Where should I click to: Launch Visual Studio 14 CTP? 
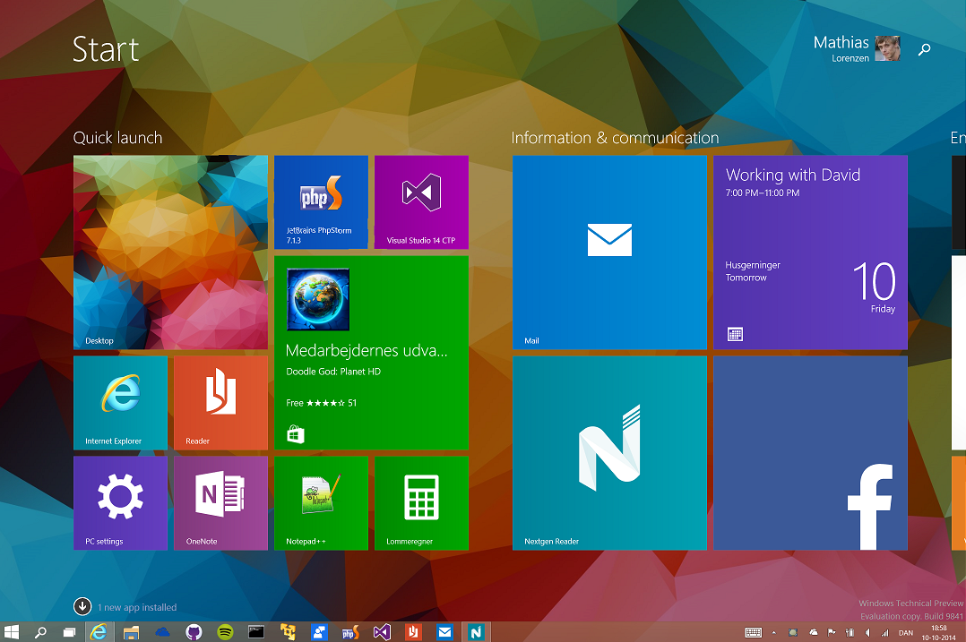pyautogui.click(x=421, y=201)
